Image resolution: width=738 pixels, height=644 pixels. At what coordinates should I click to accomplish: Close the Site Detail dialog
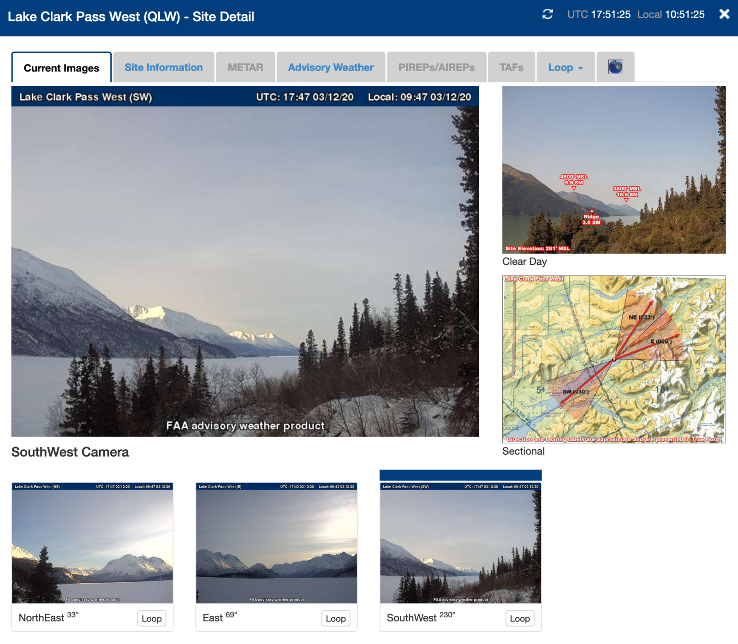724,14
